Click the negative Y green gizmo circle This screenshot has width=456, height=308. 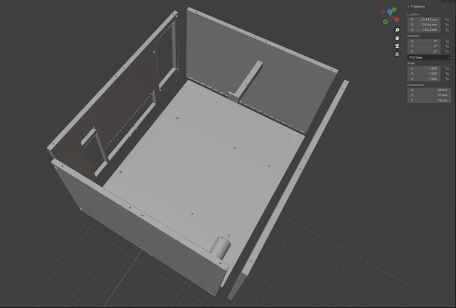click(385, 22)
